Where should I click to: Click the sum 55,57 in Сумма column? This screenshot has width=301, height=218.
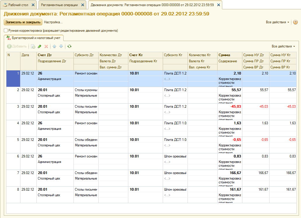(236, 90)
